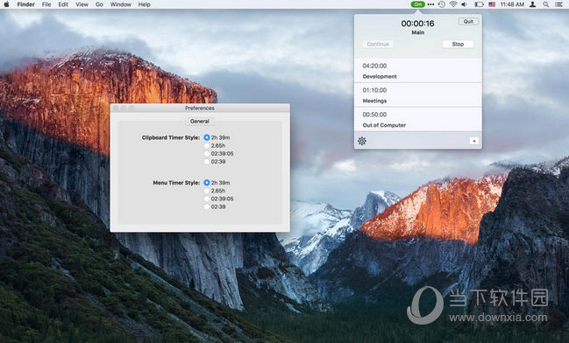
Task: Select the Meetings timer row
Action: click(x=418, y=94)
